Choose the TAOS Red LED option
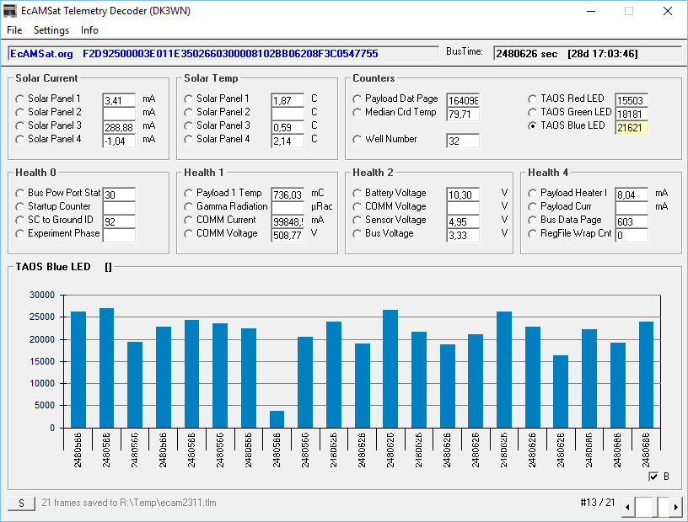Screen dimensions: 688x522 point(533,99)
